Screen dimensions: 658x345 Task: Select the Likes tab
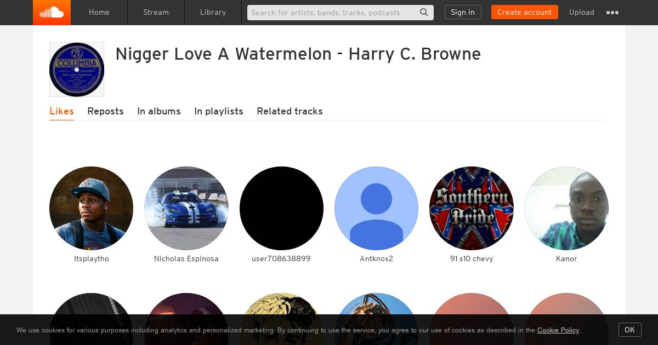coord(61,111)
